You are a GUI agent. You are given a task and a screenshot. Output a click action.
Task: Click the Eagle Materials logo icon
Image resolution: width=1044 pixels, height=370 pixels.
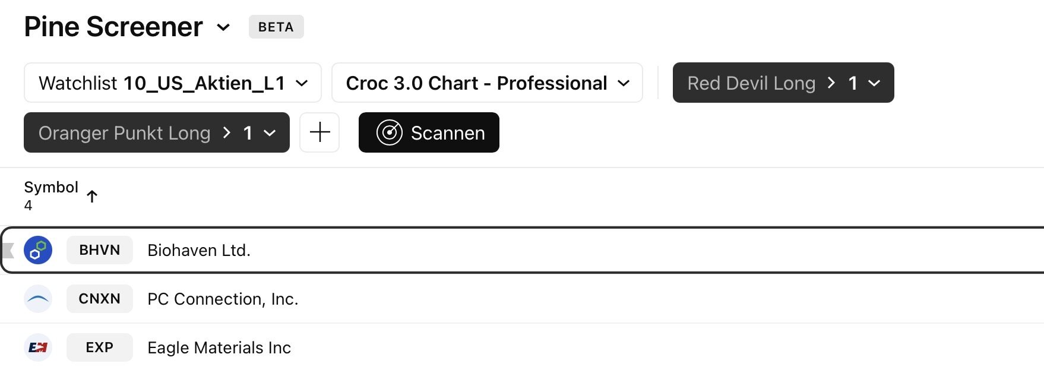[38, 347]
